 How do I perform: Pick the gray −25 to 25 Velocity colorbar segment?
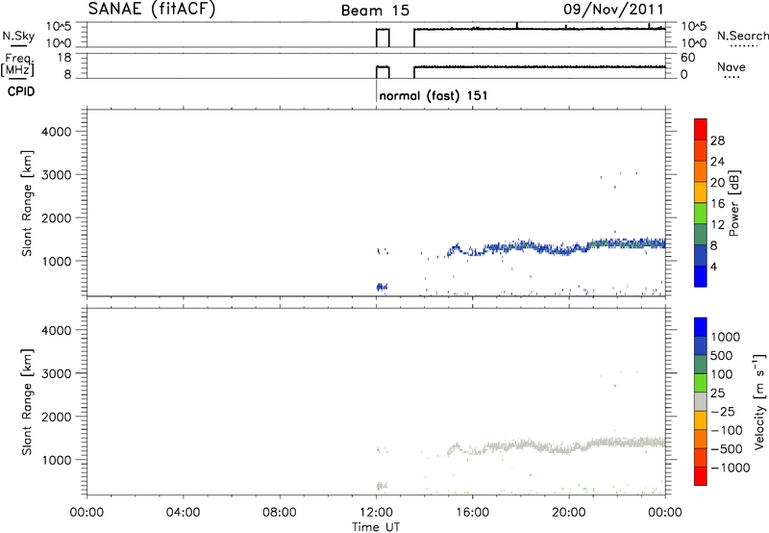tap(701, 401)
